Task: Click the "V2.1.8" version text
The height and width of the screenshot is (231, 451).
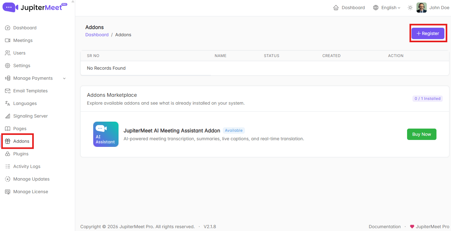Action: click(210, 227)
